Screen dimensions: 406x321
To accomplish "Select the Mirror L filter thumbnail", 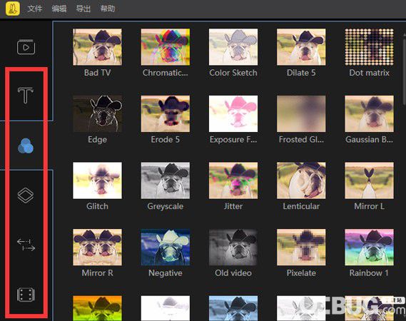I will (x=369, y=180).
